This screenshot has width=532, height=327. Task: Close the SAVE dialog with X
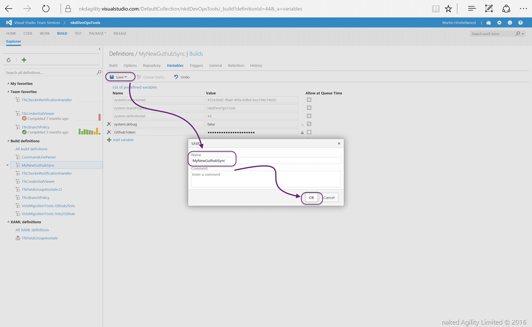pyautogui.click(x=339, y=144)
